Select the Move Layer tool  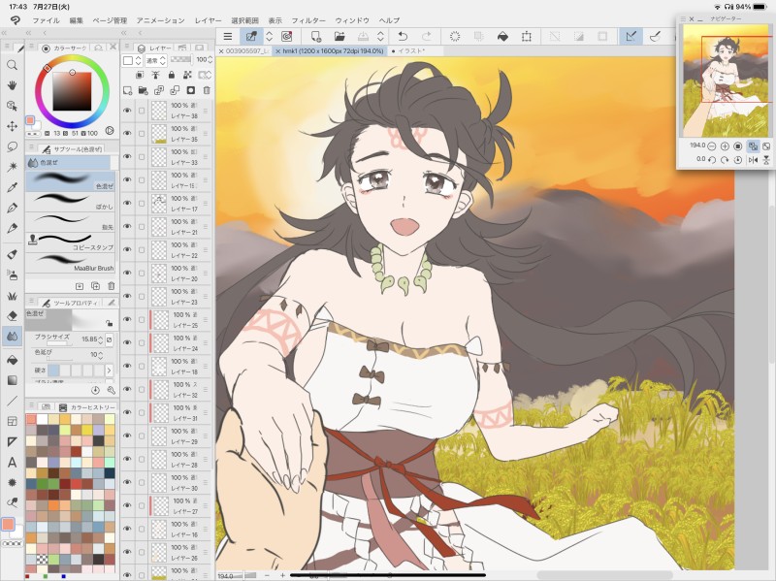point(12,126)
